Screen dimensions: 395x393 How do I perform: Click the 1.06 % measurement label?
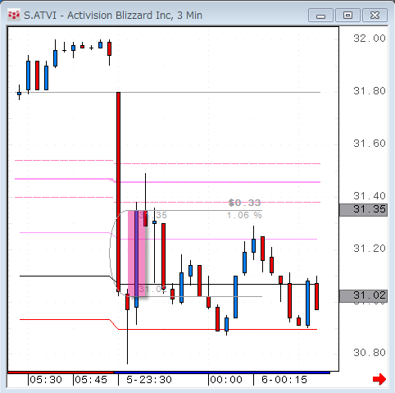point(244,215)
